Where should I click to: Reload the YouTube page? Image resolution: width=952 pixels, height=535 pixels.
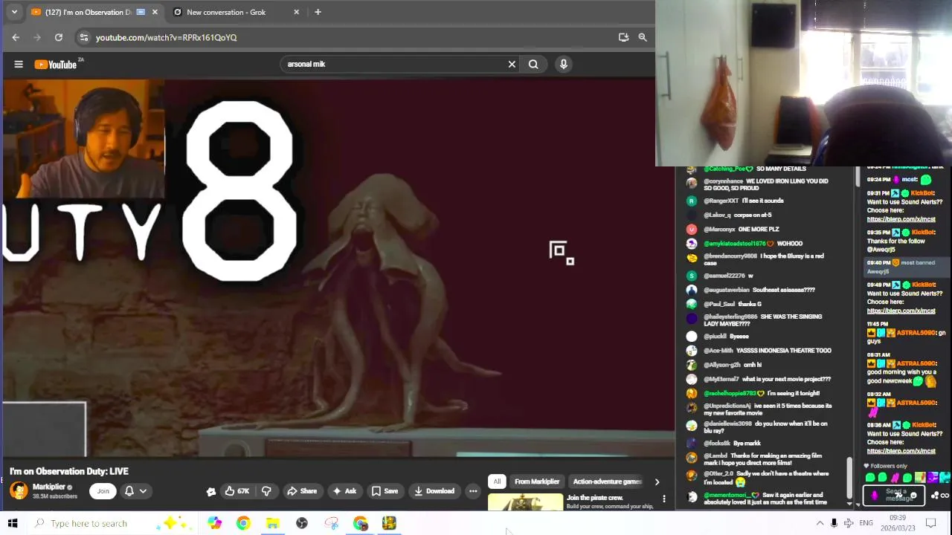[x=59, y=37]
